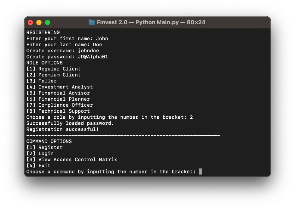Click the '[1] Regular Client' role line
Viewport: 295px width, 209px height.
coord(54,69)
